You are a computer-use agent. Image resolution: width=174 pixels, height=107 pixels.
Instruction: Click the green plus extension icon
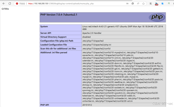pos(169,3)
